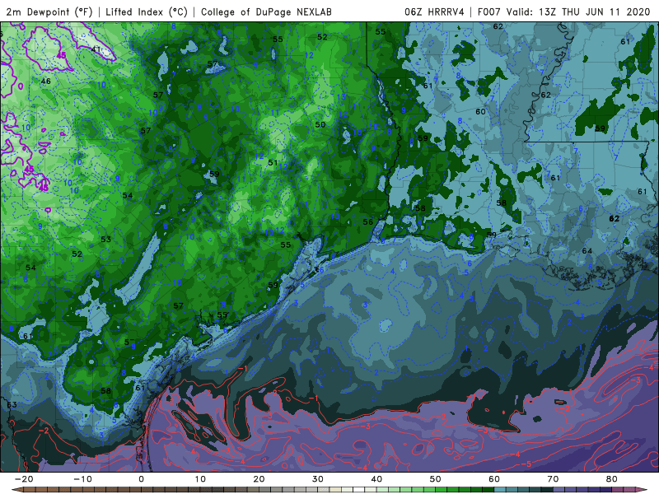Viewport: 659px width, 494px height.
Task: Click the "Valid: 13Z THU JUN 11 2020" text
Action: (578, 12)
